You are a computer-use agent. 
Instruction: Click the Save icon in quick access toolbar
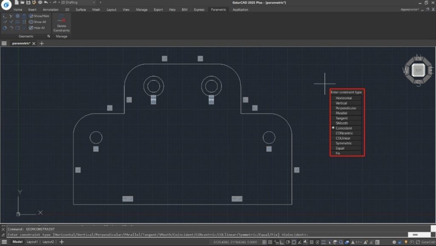28,3
